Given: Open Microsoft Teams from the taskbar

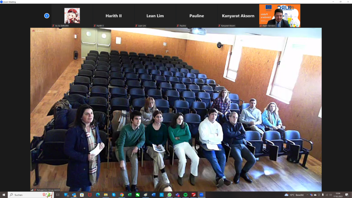Looking at the screenshot, I should 177,195.
